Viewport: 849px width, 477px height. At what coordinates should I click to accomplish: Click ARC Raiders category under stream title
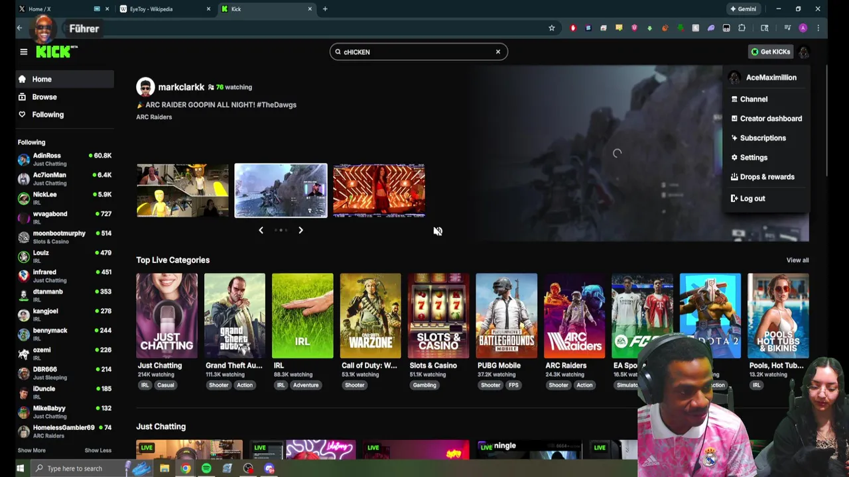154,117
